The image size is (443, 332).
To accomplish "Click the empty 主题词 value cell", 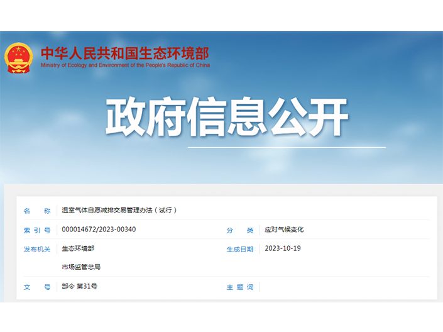I will click(x=346, y=287).
